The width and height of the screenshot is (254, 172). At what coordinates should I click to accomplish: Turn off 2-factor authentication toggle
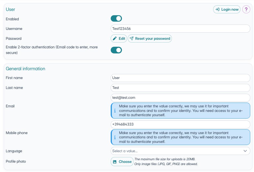[x=116, y=50]
